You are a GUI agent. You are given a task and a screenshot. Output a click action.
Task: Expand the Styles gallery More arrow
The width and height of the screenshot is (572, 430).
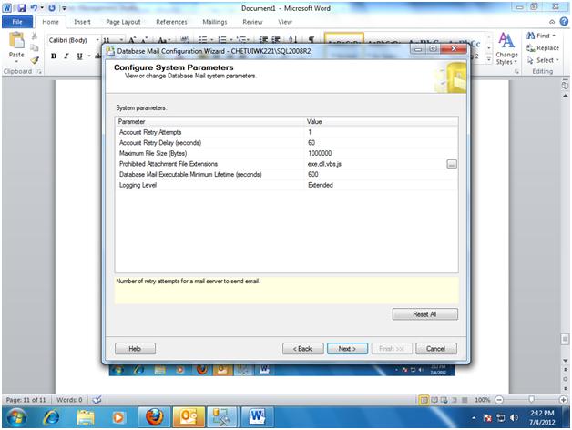pyautogui.click(x=489, y=59)
